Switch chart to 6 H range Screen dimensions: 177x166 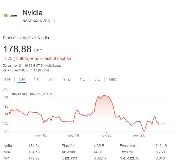(x=51, y=79)
